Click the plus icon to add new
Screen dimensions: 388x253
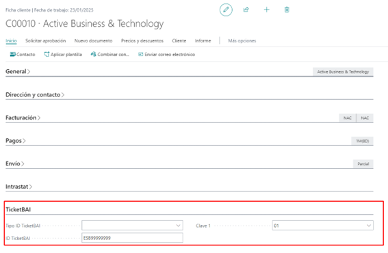266,10
